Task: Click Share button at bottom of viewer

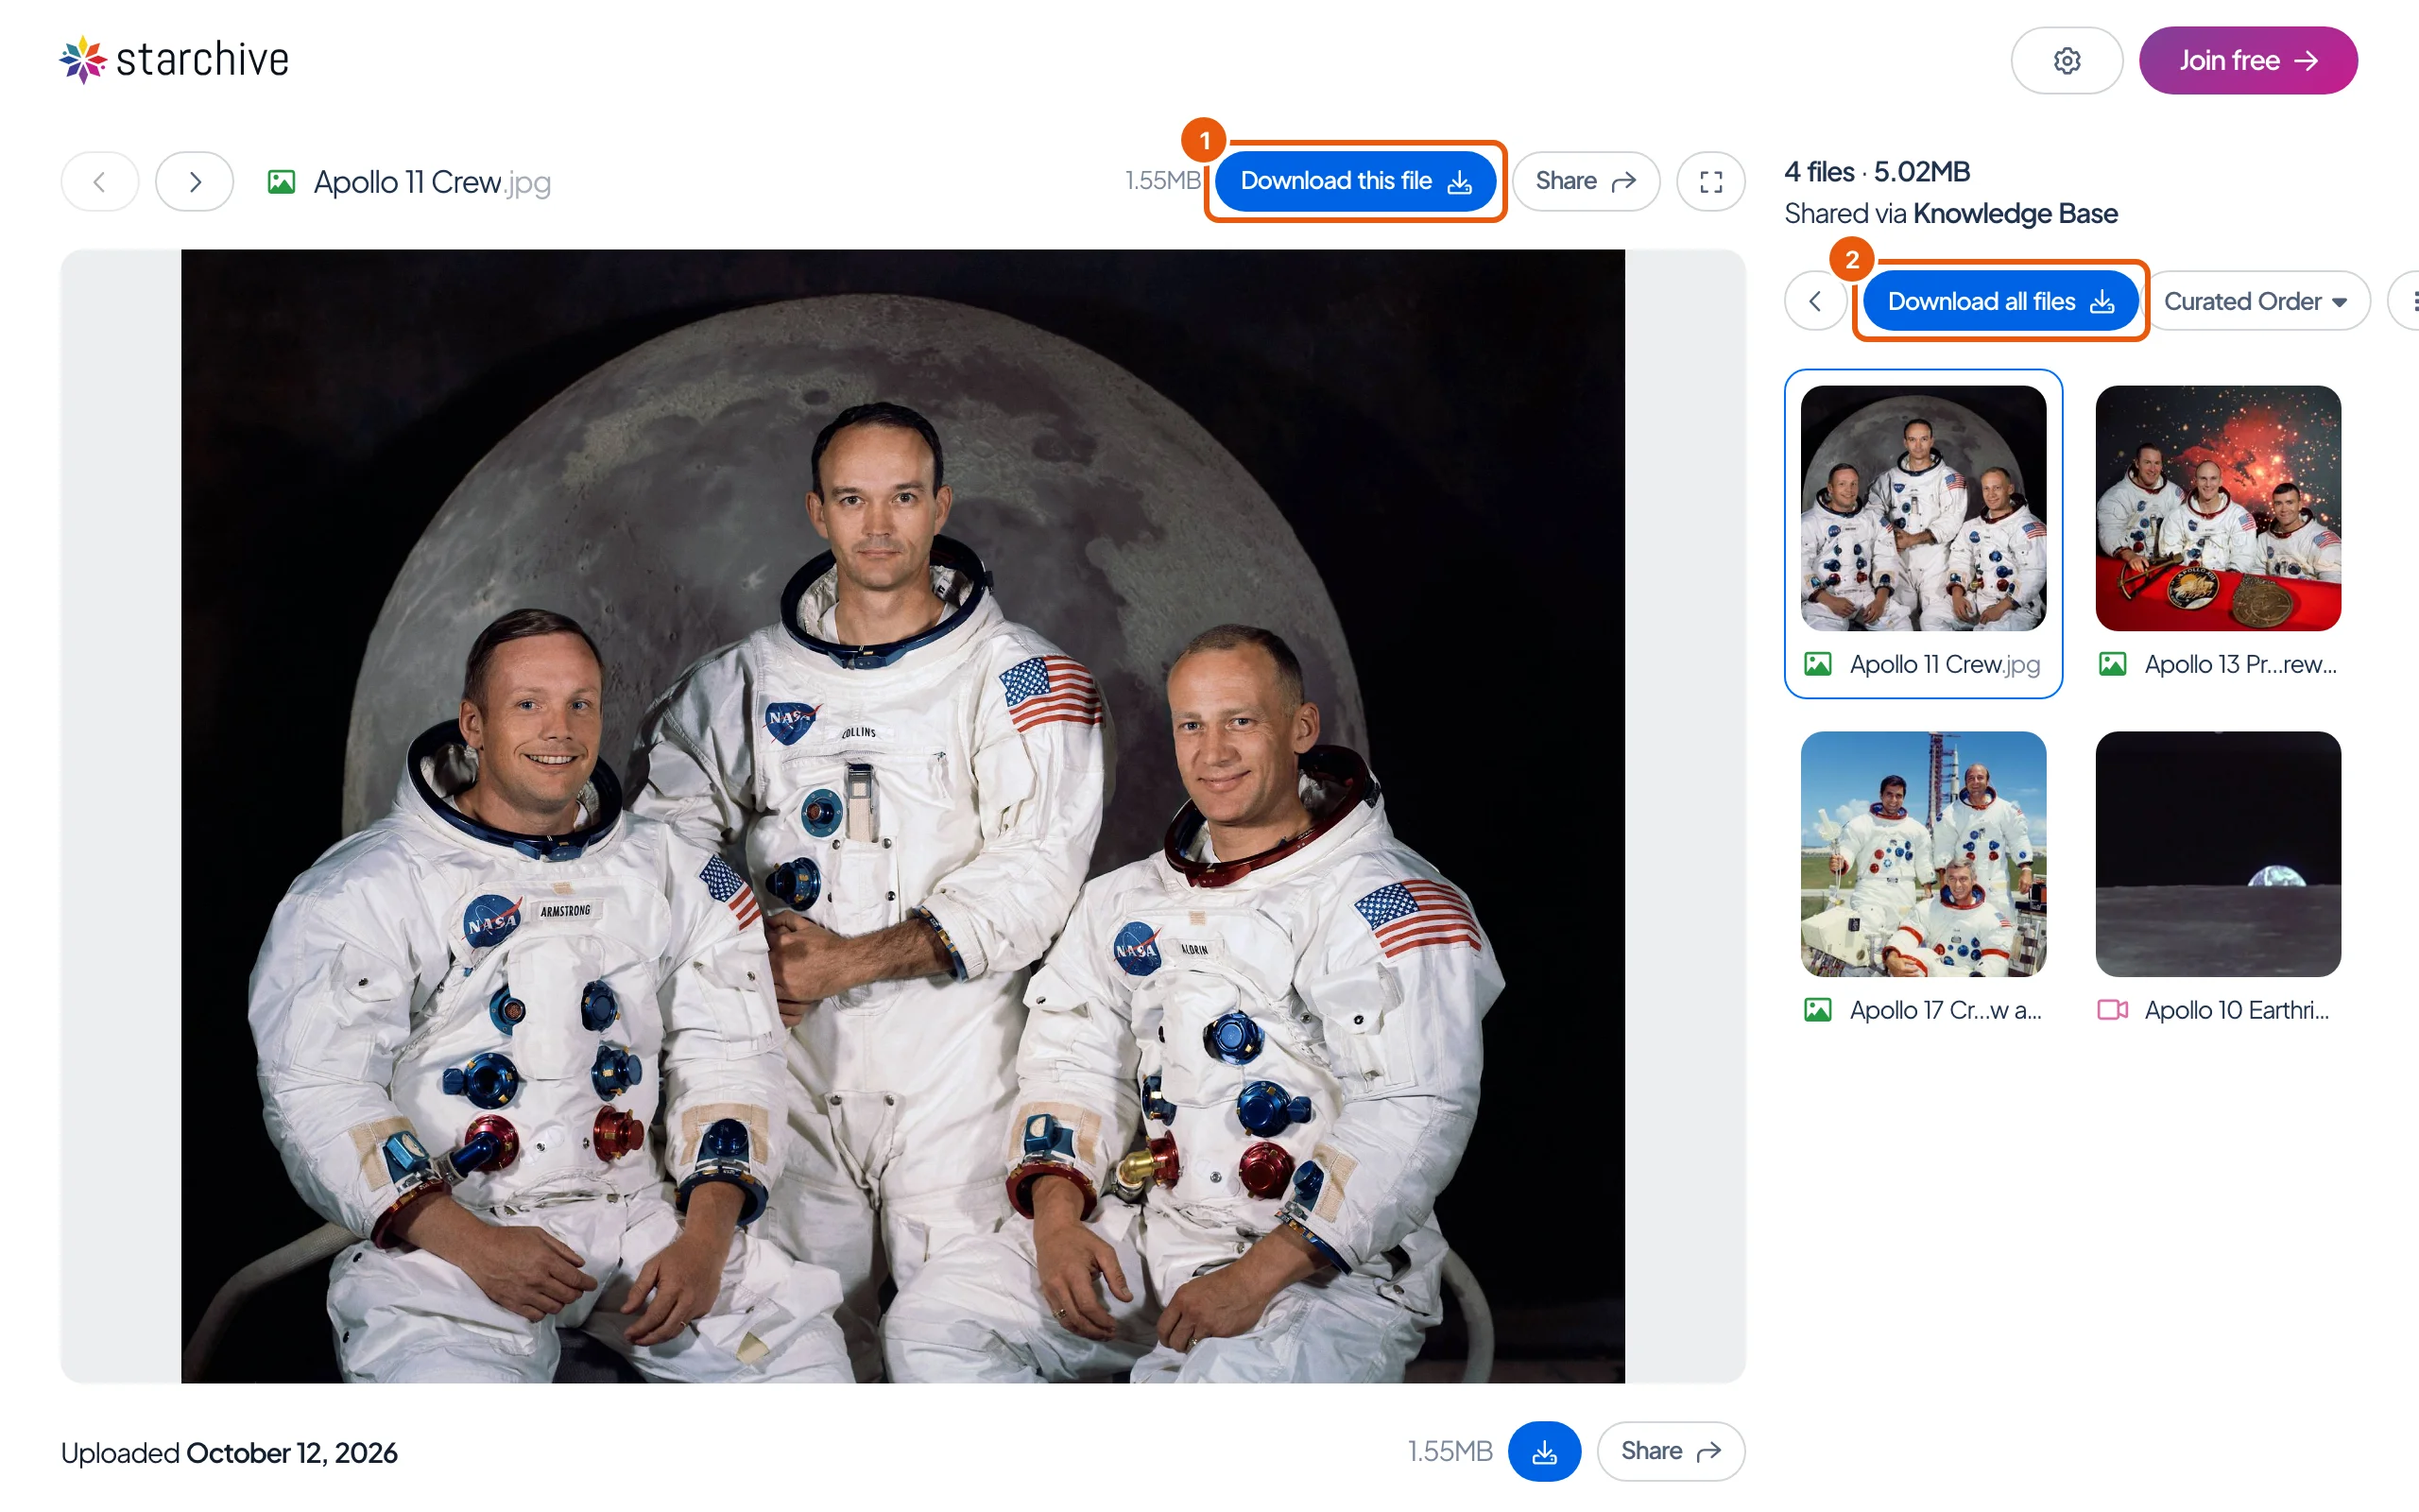Action: (x=1671, y=1451)
